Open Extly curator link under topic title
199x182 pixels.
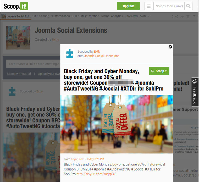pyautogui.click(x=55, y=40)
